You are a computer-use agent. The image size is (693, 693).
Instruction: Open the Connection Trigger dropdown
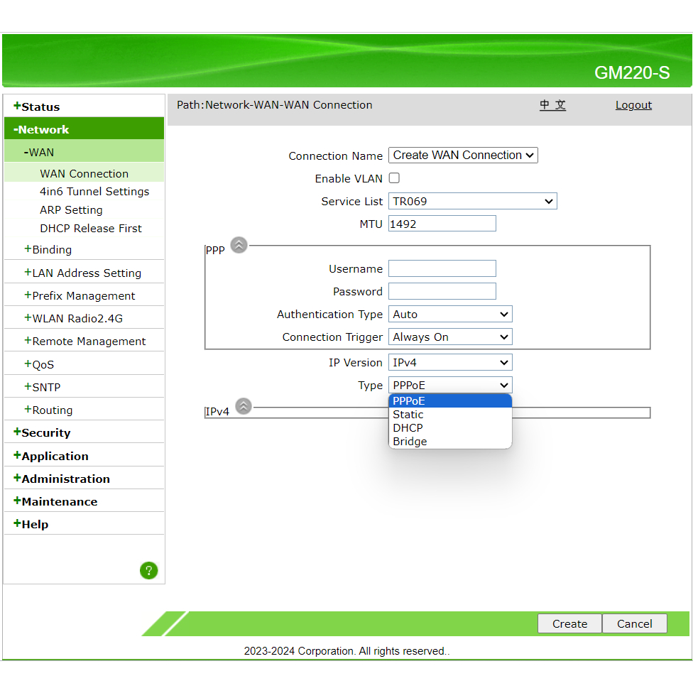click(450, 337)
